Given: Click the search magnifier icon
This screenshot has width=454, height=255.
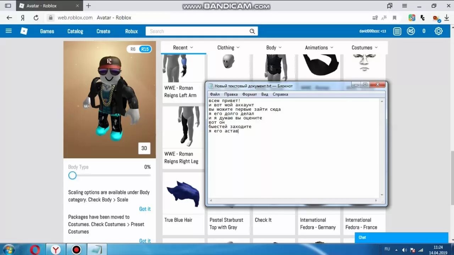Looking at the screenshot, I should coord(252,31).
